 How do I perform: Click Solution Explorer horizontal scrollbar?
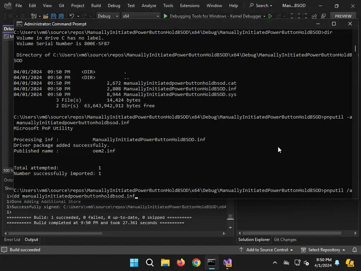[292, 233]
